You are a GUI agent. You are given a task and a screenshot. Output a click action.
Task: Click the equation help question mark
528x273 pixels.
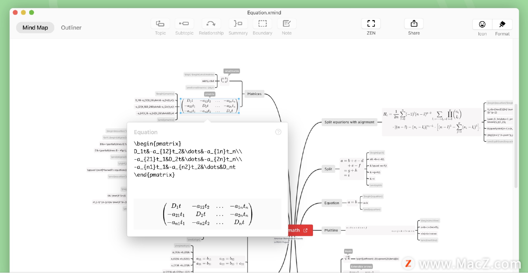[x=278, y=132]
